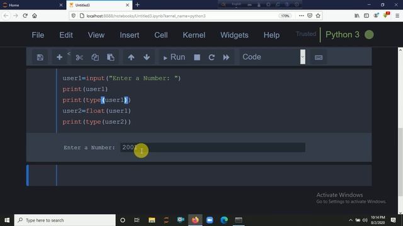Image resolution: width=403 pixels, height=226 pixels.
Task: Click the Type here to search box
Action: tap(65, 220)
